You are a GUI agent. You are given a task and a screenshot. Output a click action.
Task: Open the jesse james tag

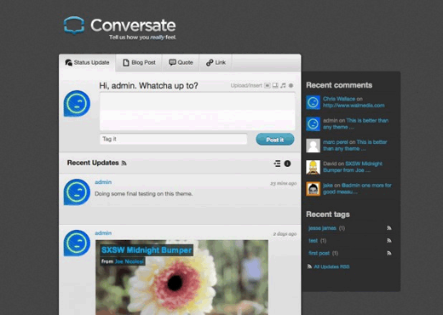tap(322, 228)
